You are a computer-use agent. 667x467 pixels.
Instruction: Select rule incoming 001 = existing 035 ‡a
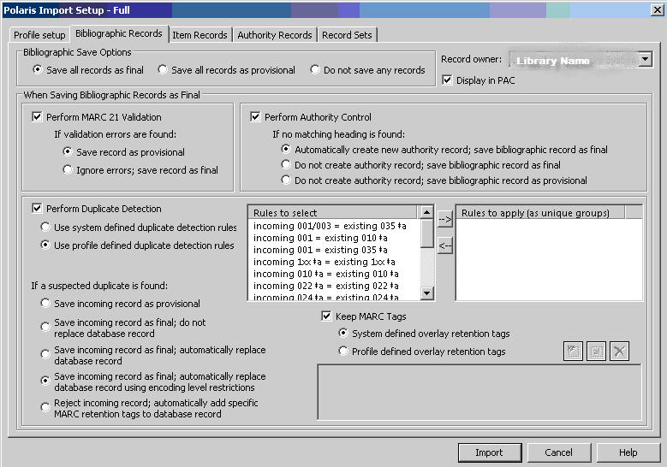320,250
